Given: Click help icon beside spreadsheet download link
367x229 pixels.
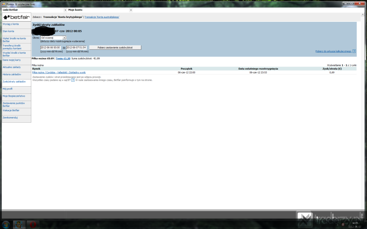Looking at the screenshot, I should point(354,51).
